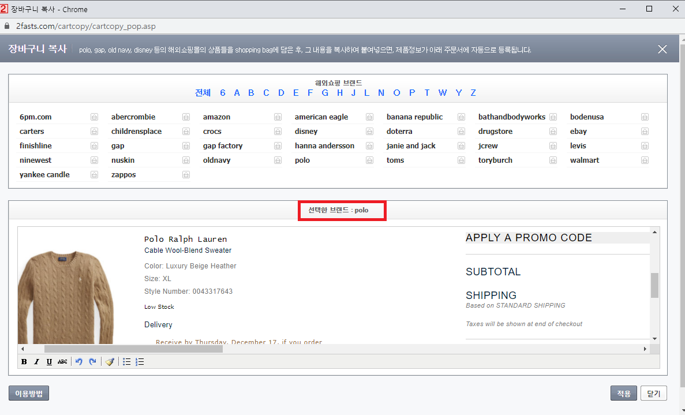This screenshot has height=415, width=685.
Task: Show all brands with the 전체 filter
Action: coord(203,92)
